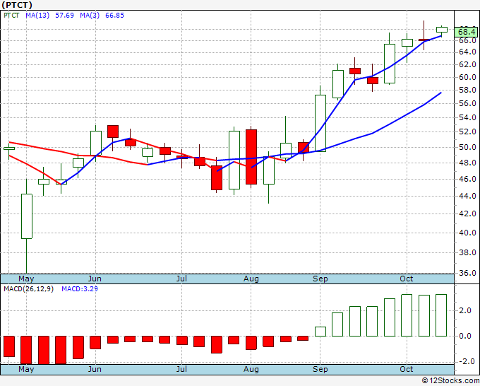
Task: Select the 66.0 price axis label
Action: tap(467, 41)
